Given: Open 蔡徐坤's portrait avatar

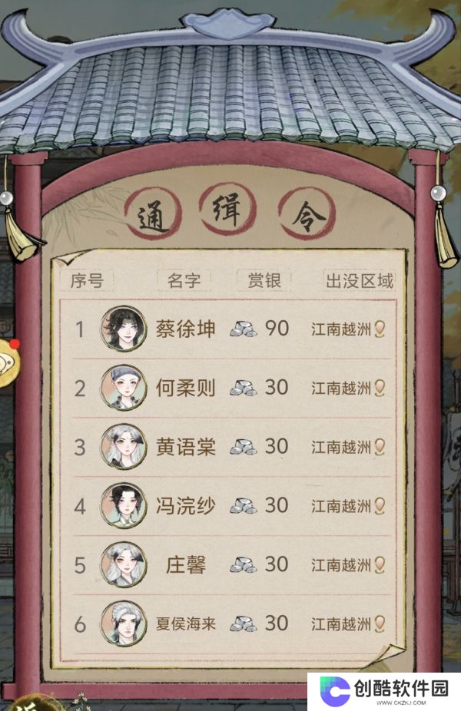Looking at the screenshot, I should point(124,329).
